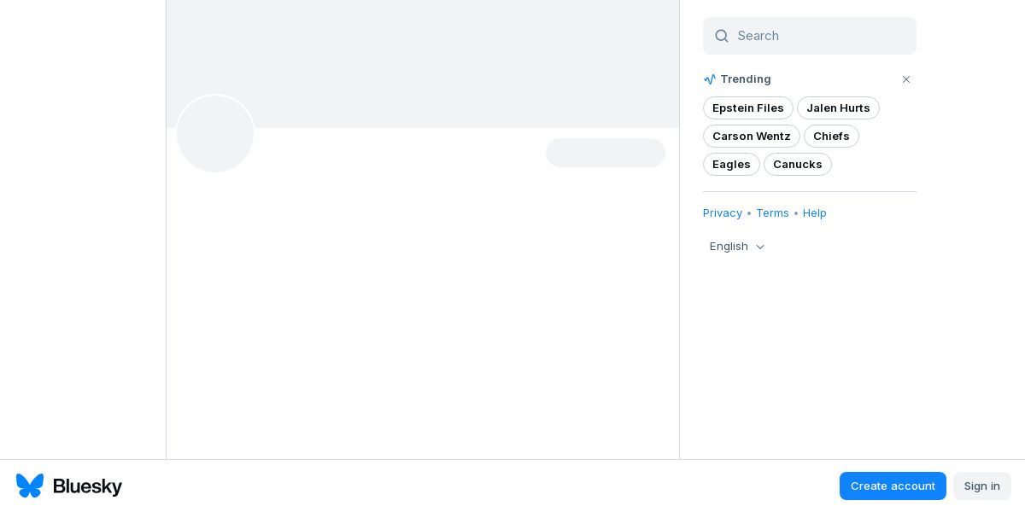
Task: Select the Eagles trending chip
Action: coord(731,165)
